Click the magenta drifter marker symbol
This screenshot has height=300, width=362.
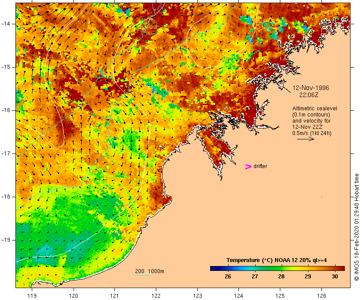(x=248, y=167)
